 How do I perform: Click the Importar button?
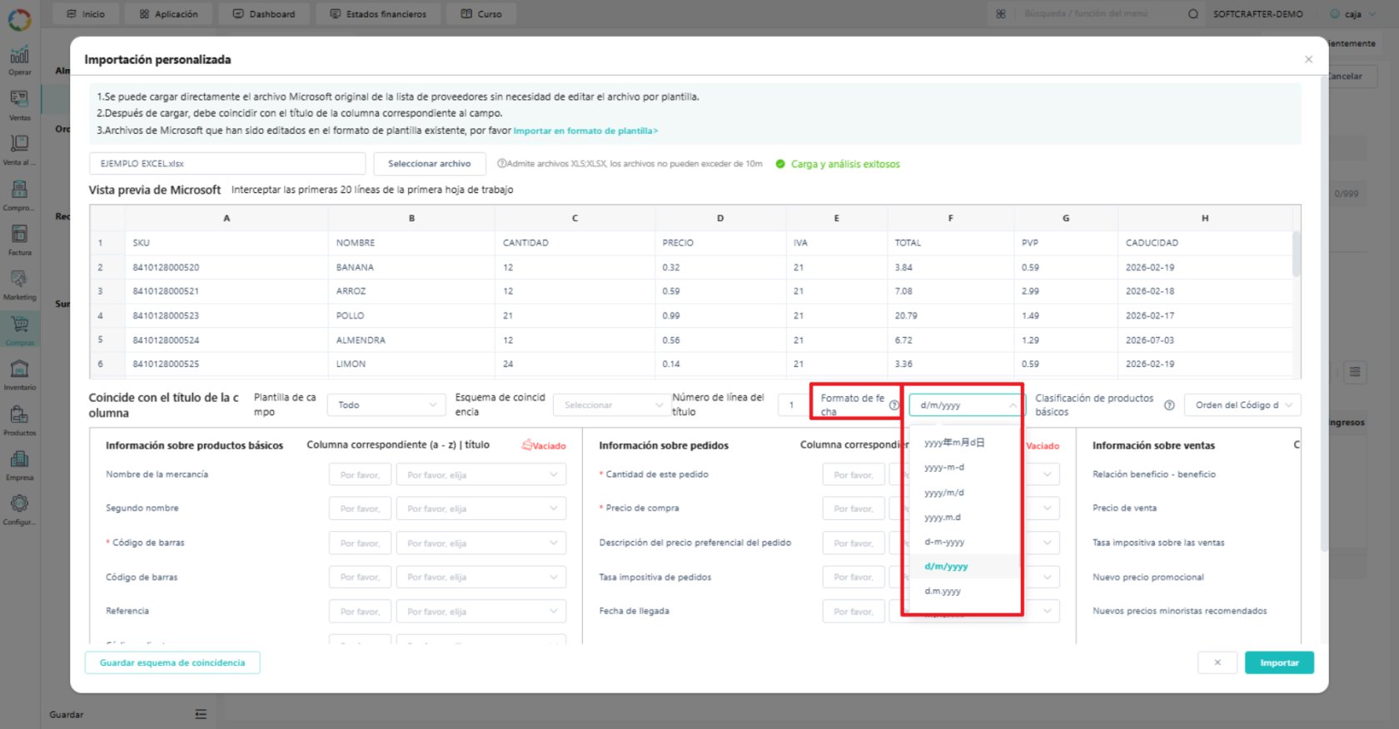click(1279, 663)
